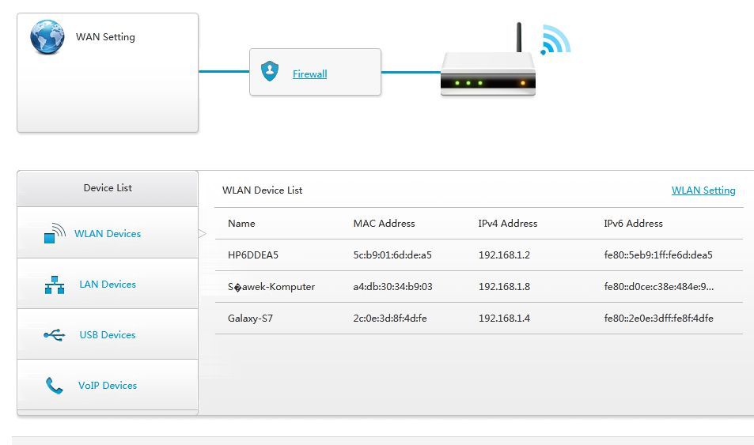Click the MAC Address column header
The image size is (754, 445).
[384, 224]
